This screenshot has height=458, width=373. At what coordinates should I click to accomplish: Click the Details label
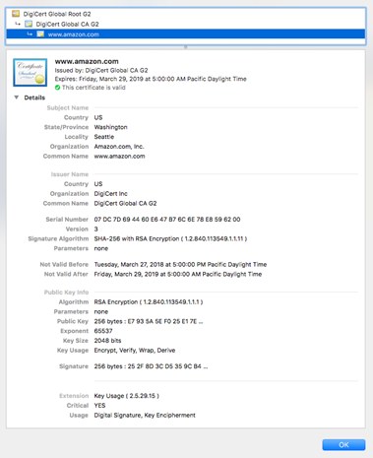pos(34,98)
